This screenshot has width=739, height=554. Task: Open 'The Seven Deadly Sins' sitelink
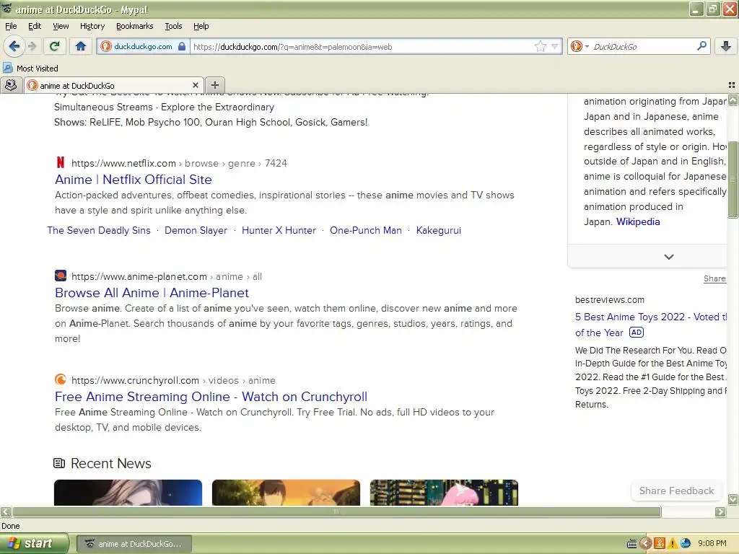[98, 230]
